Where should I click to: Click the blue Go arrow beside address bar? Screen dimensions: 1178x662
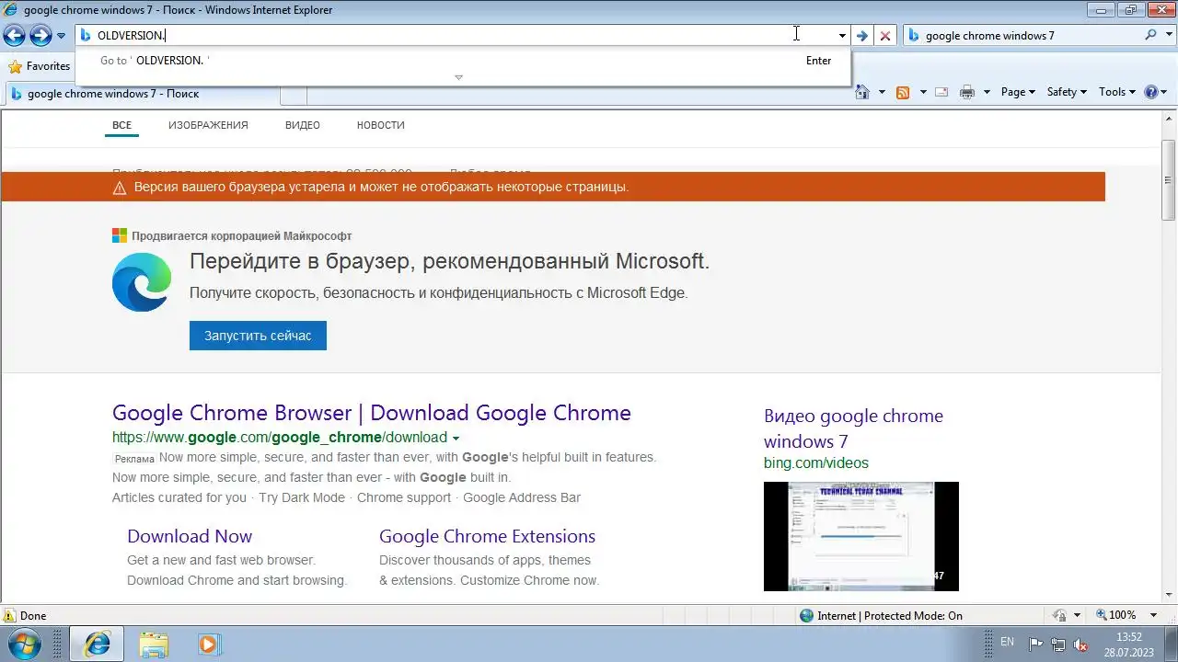(x=861, y=36)
